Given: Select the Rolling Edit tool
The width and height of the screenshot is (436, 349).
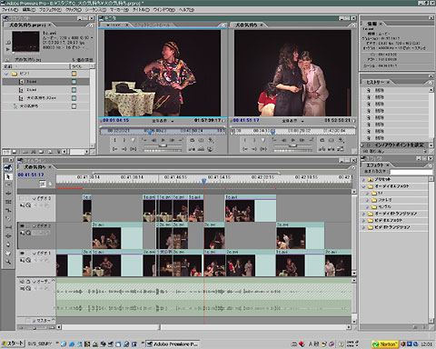Looking at the screenshot, I should 8,202.
